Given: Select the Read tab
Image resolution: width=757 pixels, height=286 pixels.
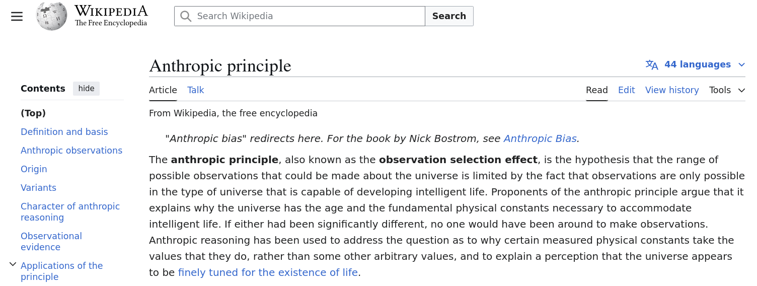Looking at the screenshot, I should click(x=597, y=90).
